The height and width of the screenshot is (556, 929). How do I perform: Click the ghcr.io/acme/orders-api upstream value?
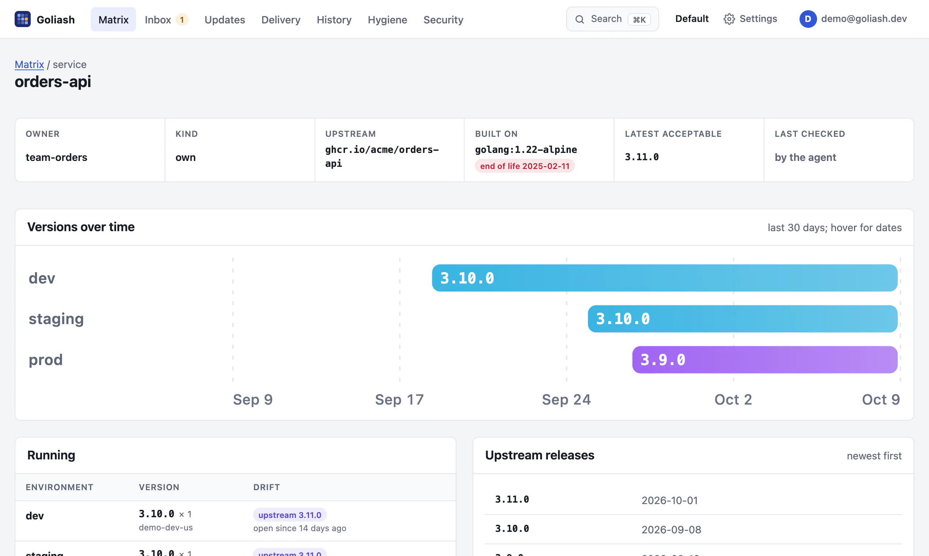pyautogui.click(x=382, y=156)
